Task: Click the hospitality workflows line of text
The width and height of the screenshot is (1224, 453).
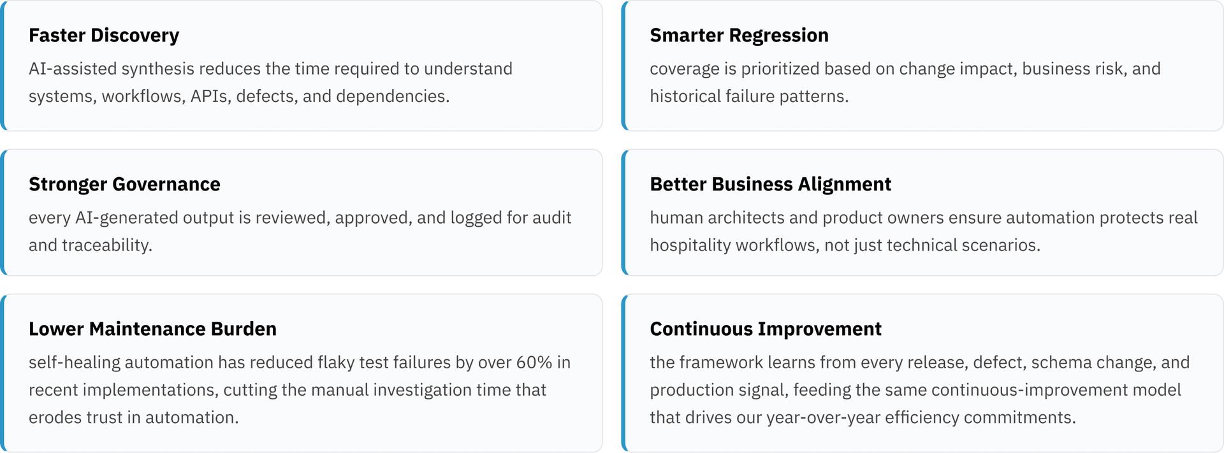Action: click(845, 245)
